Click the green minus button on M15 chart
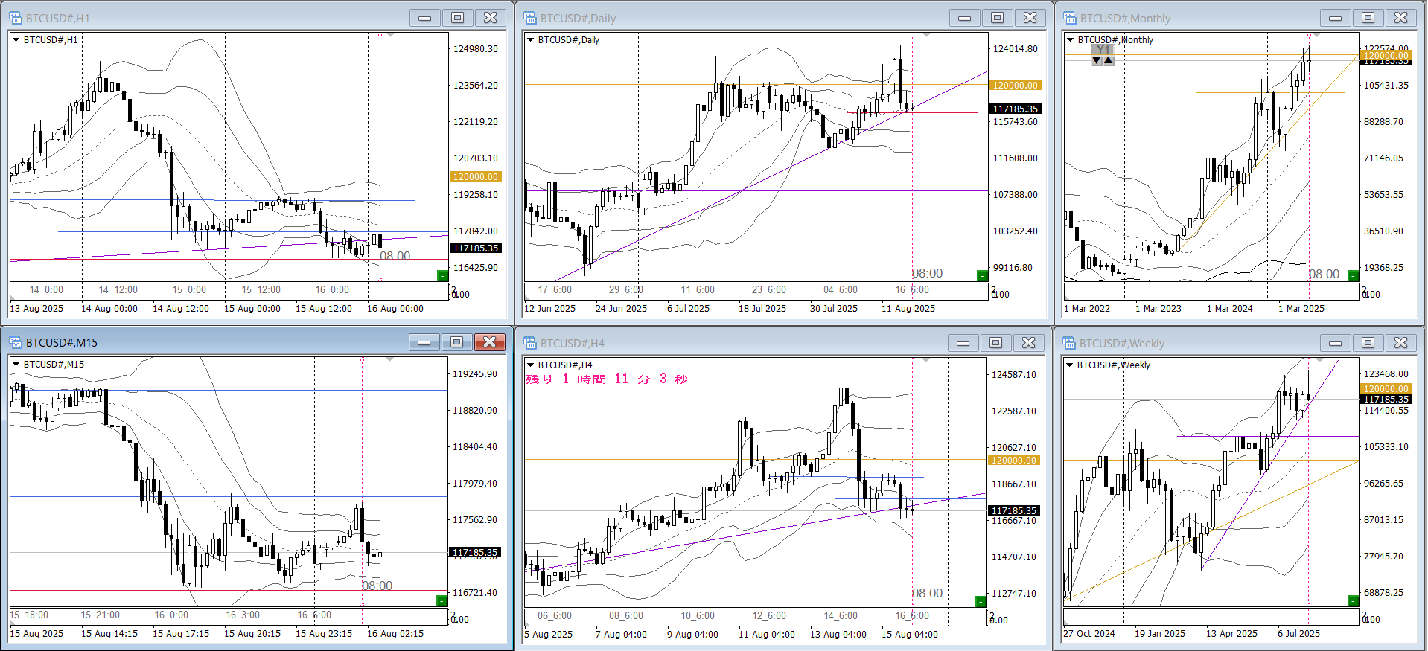 [x=442, y=600]
